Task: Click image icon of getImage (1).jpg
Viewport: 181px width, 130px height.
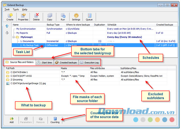Action: pos(8,84)
